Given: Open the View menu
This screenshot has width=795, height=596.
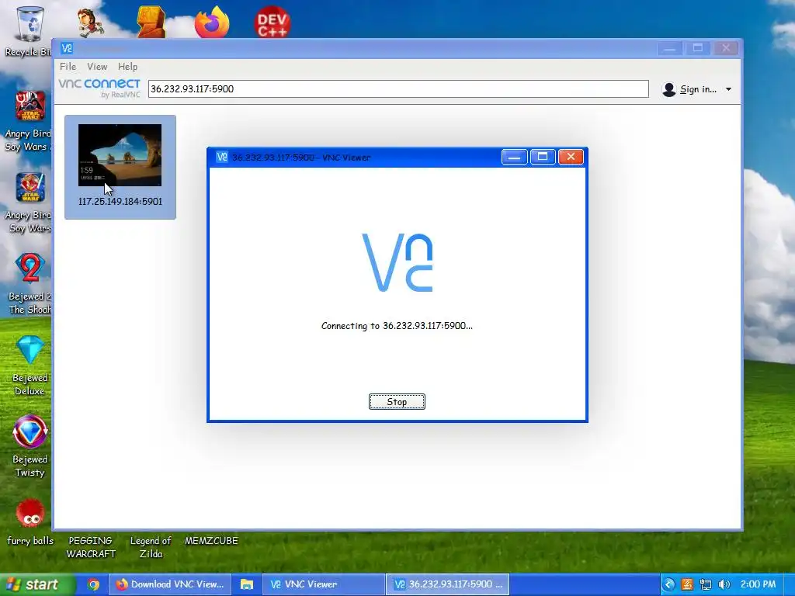Looking at the screenshot, I should click(x=97, y=67).
